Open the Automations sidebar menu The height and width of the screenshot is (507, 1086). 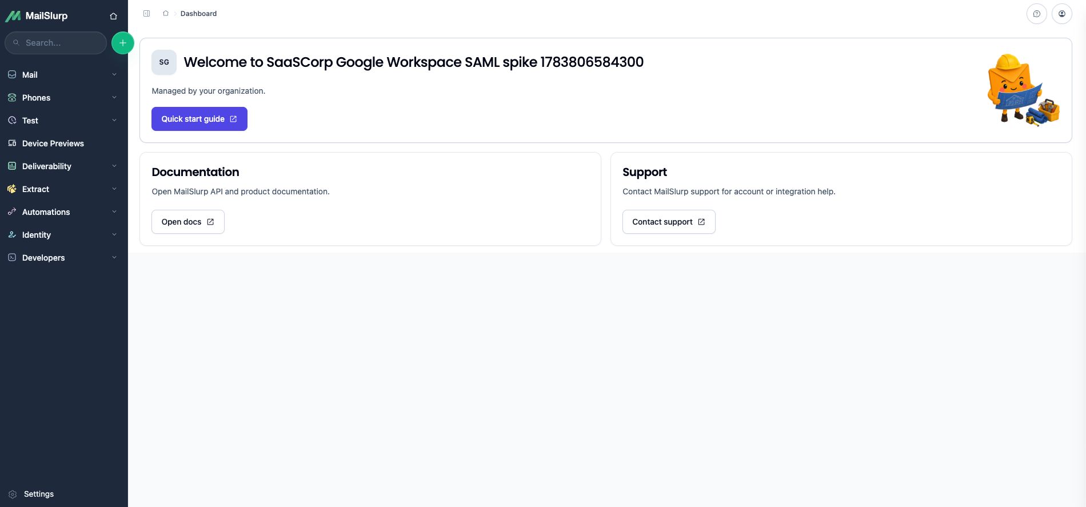(63, 212)
